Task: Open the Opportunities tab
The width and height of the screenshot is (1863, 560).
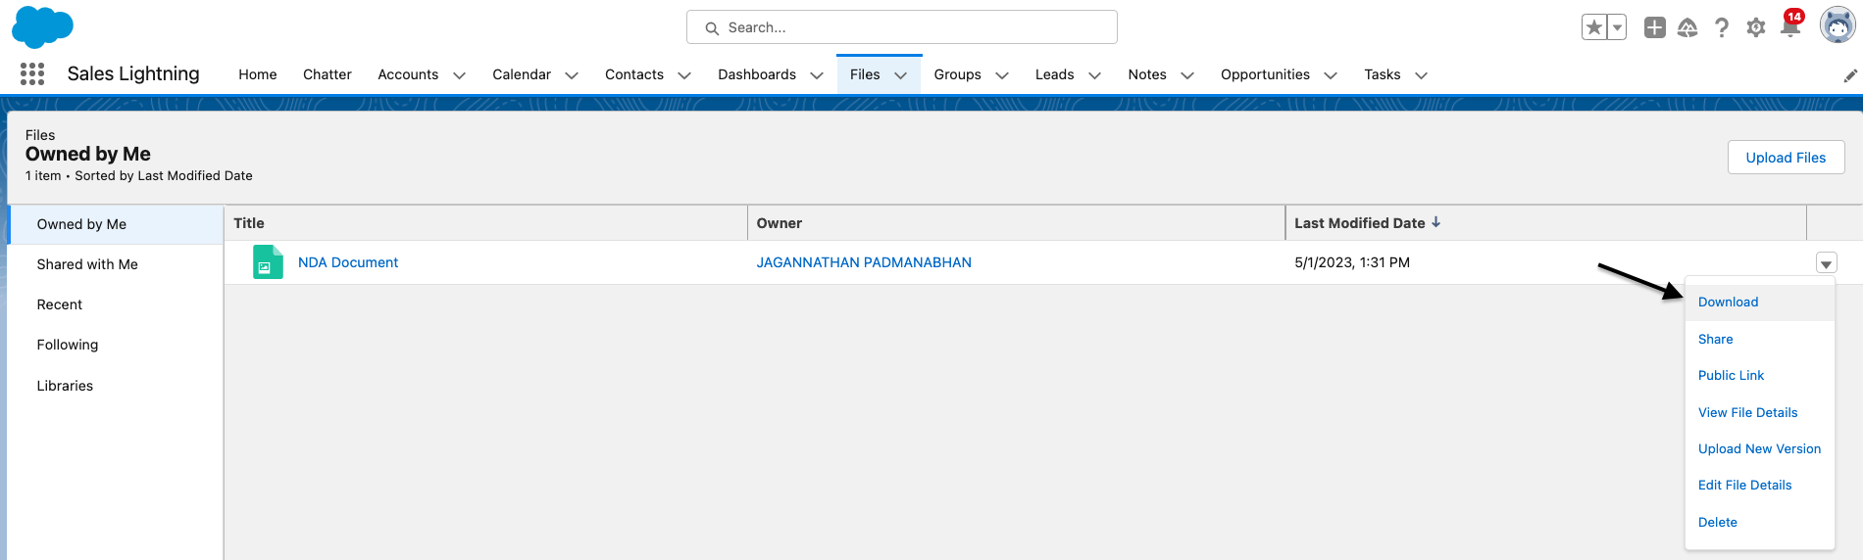Action: click(1265, 74)
